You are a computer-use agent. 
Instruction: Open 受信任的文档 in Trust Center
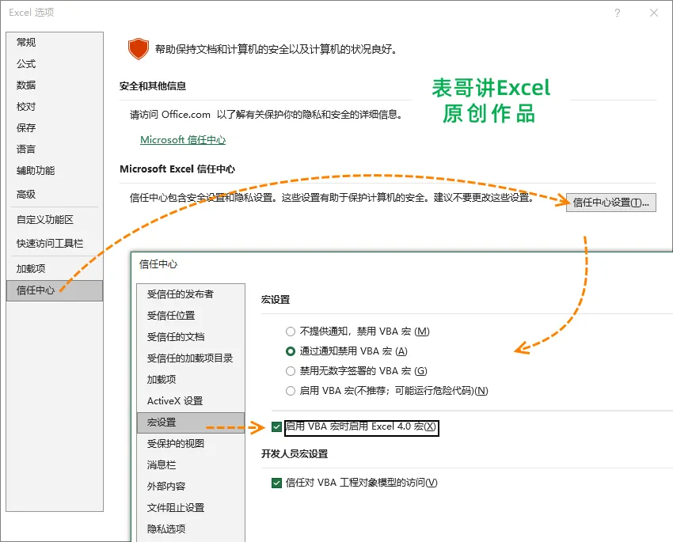(x=191, y=337)
